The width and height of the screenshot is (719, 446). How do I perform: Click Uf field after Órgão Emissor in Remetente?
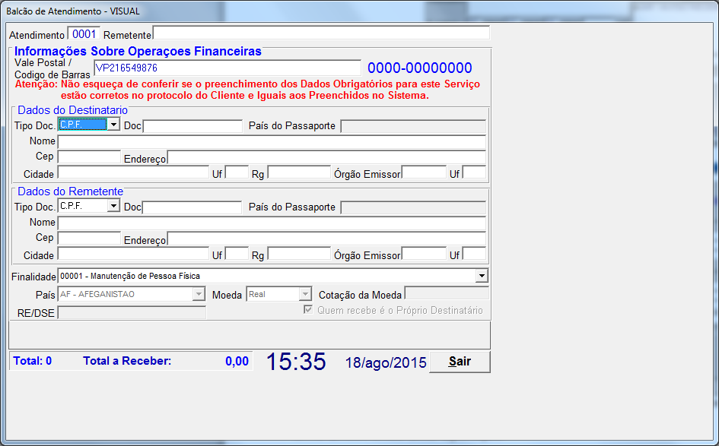474,253
